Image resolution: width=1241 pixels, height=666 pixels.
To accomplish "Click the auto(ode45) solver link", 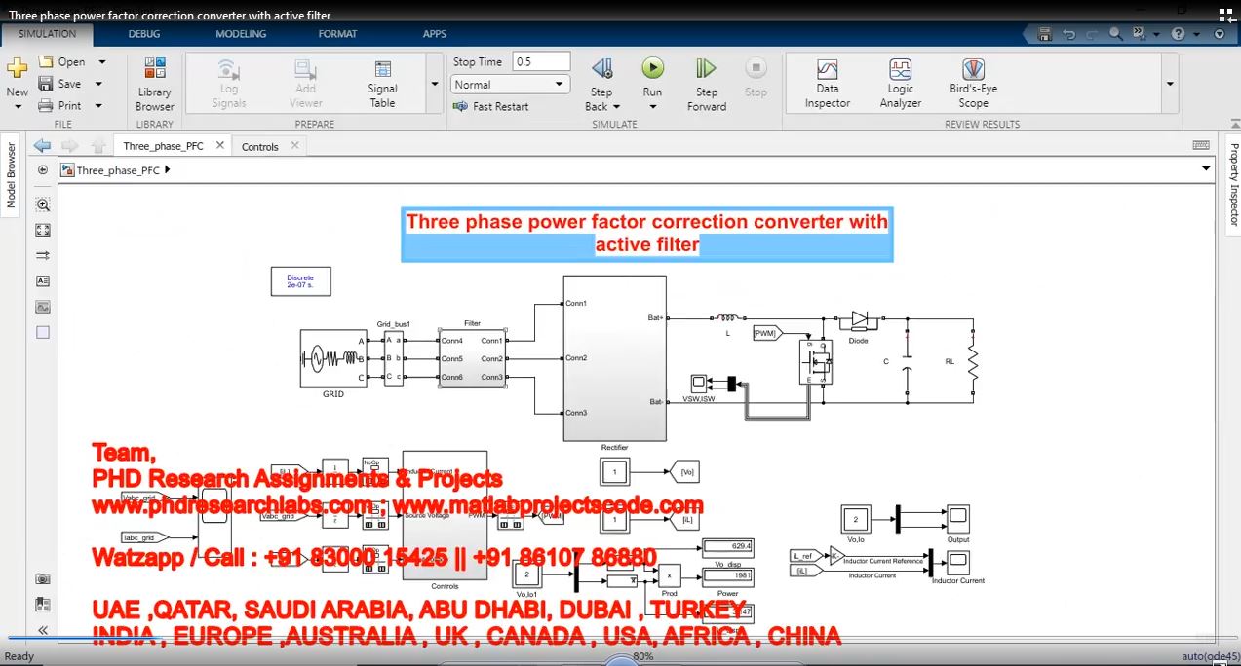I will click(1209, 656).
